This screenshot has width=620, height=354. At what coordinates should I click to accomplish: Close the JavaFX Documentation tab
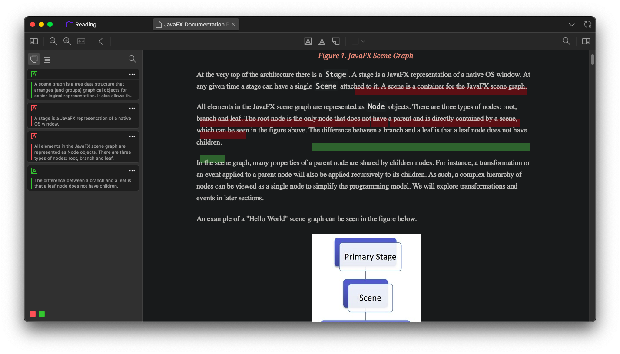coord(233,24)
